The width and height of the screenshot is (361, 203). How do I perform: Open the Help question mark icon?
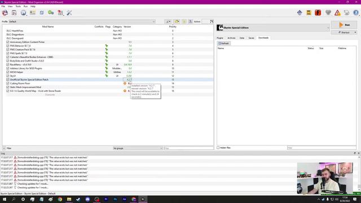click(x=356, y=12)
